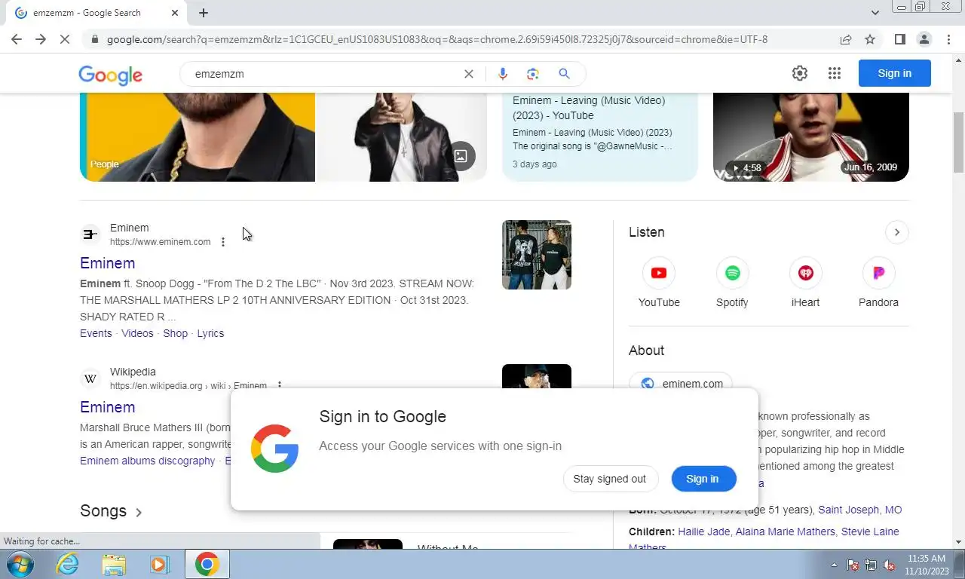This screenshot has height=579, width=965.
Task: Click the eminem.com site favicon
Action: [90, 234]
